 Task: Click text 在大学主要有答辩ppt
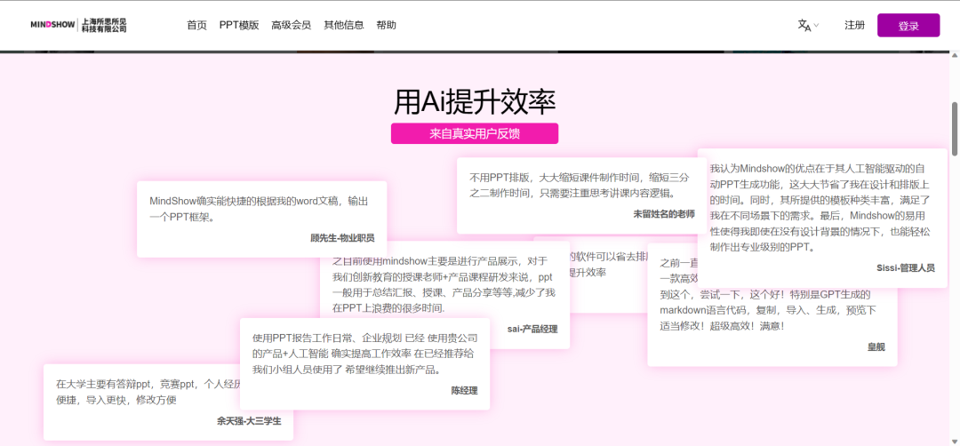point(103,384)
